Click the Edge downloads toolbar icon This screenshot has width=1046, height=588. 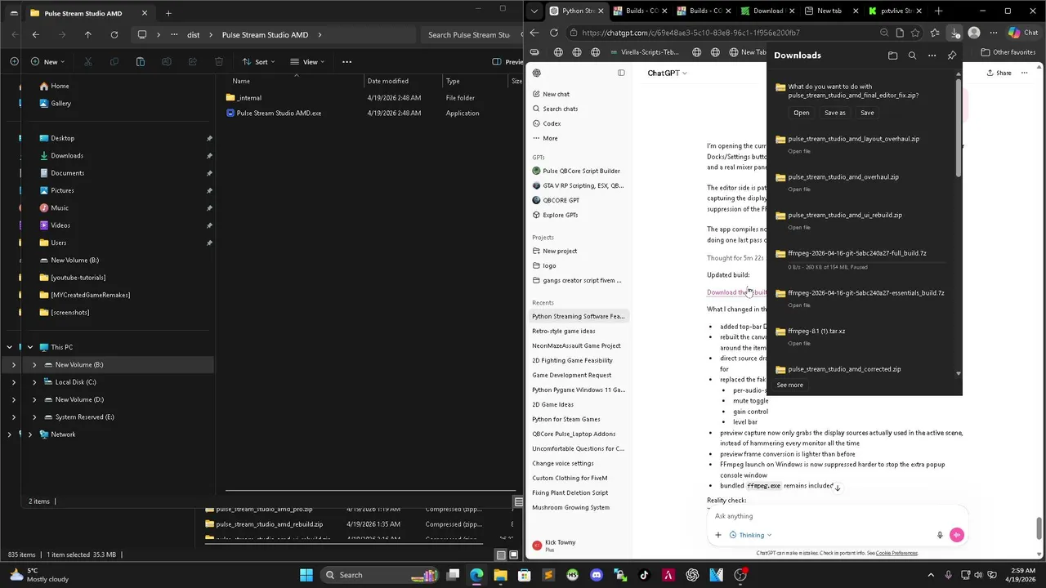point(954,33)
